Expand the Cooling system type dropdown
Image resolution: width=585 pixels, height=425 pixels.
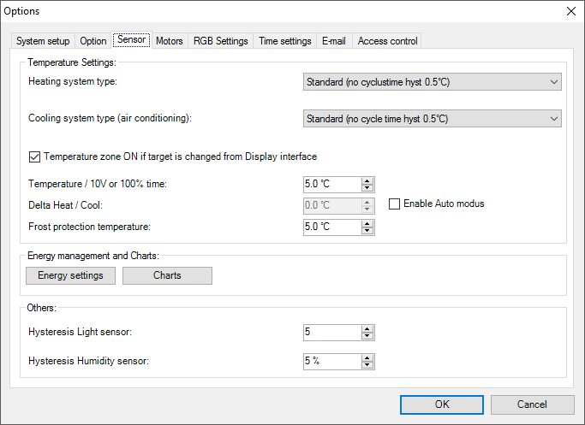click(433, 119)
